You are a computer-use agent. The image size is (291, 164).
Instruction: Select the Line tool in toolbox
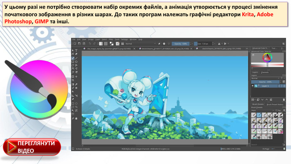tap(76, 58)
